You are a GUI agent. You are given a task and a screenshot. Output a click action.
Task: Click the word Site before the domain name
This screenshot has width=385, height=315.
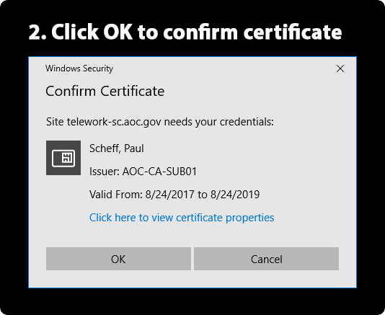pos(56,122)
